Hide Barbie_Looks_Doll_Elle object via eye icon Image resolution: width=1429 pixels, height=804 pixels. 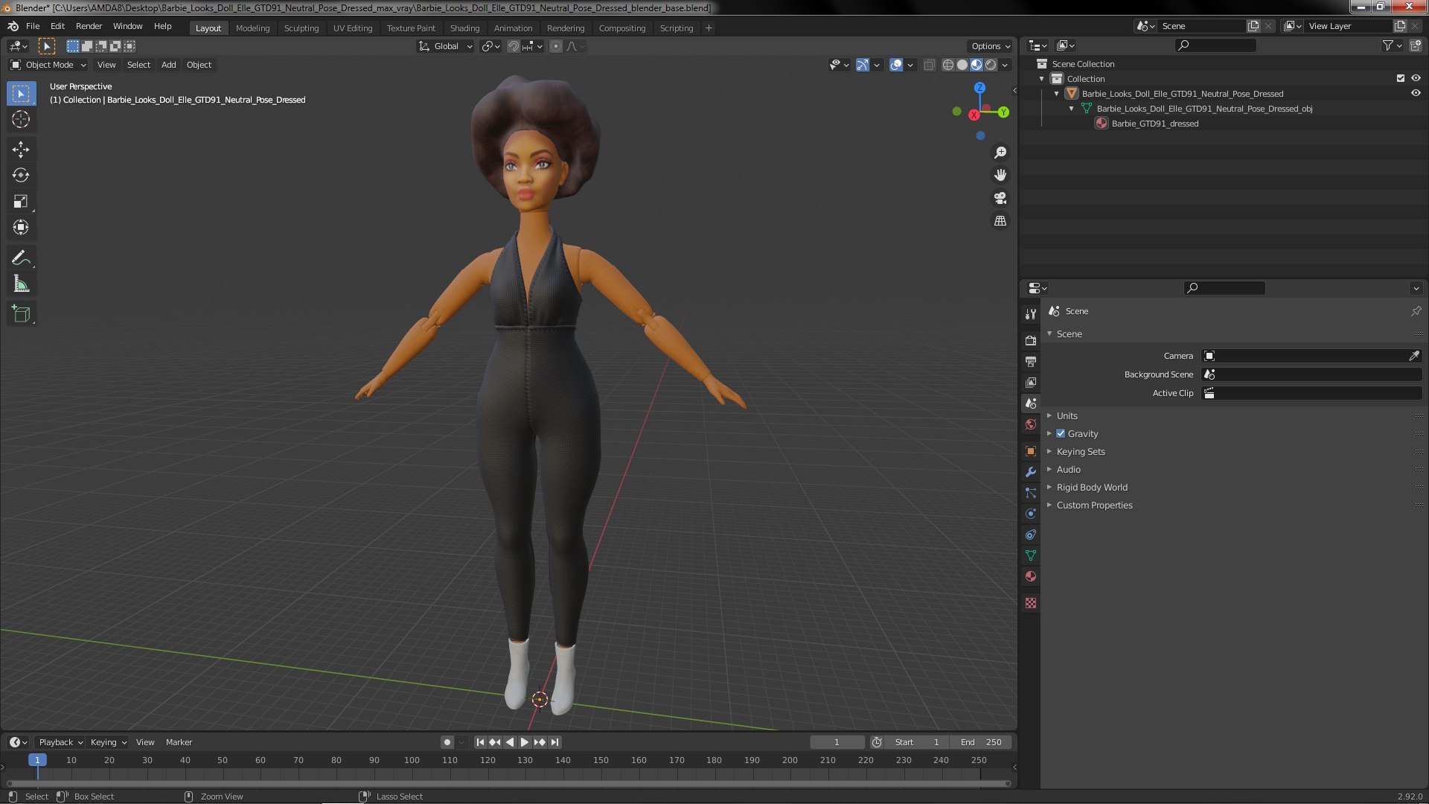pyautogui.click(x=1416, y=93)
